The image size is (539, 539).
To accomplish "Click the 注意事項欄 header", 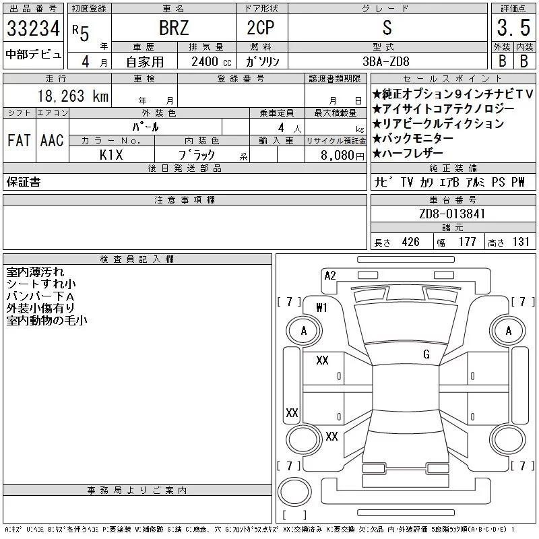I will pos(185,200).
